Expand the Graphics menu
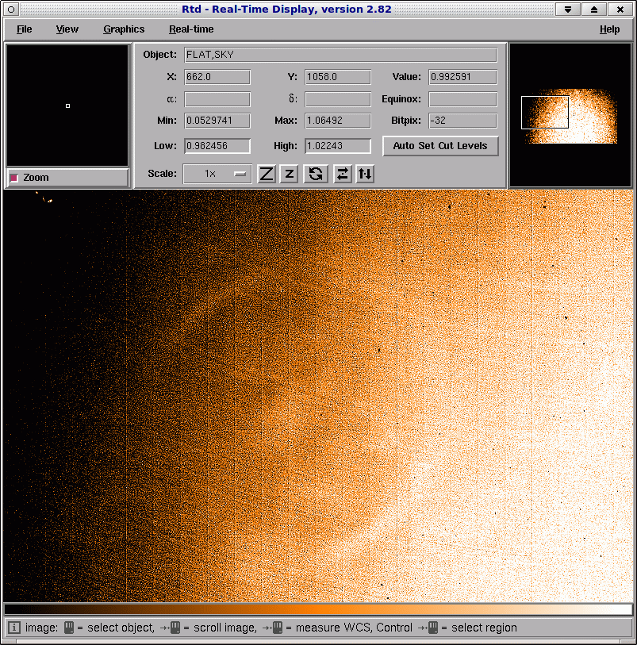637x645 pixels. coord(124,29)
